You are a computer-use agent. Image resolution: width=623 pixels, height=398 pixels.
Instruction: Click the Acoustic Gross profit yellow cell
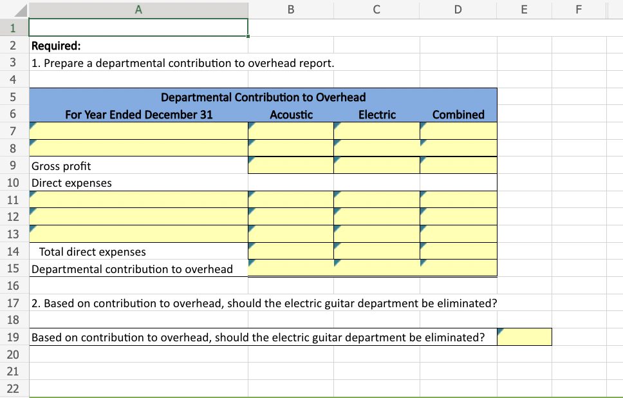tap(290, 166)
